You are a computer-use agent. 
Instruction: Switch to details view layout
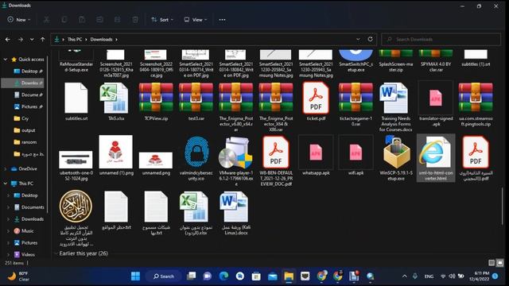[x=492, y=263]
